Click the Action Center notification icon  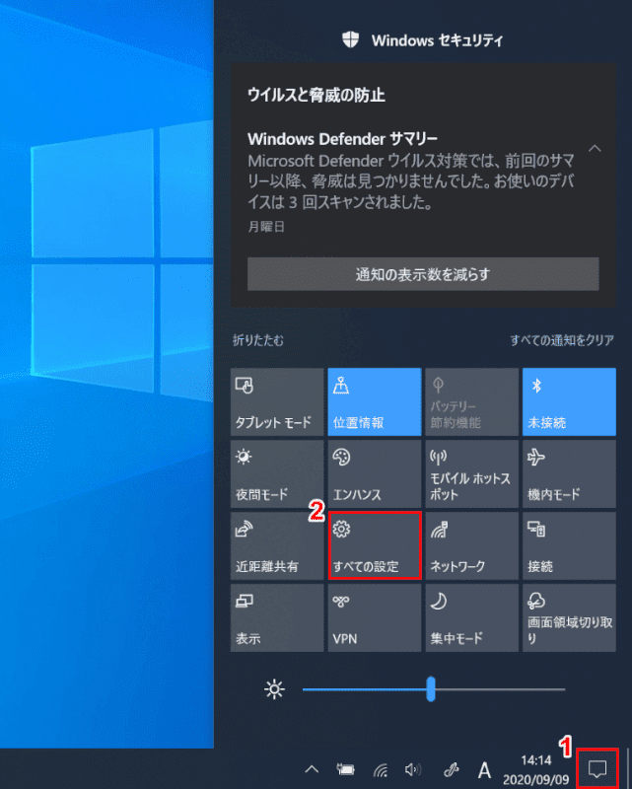597,769
